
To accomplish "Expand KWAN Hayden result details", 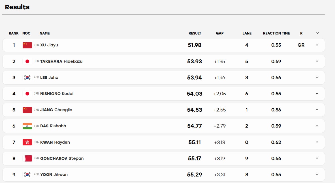I will 317,142.
